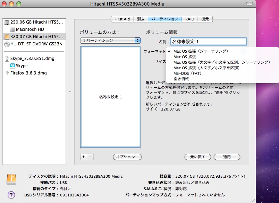Switch to the 消去 tab
The width and height of the screenshot is (279, 203).
141,19
